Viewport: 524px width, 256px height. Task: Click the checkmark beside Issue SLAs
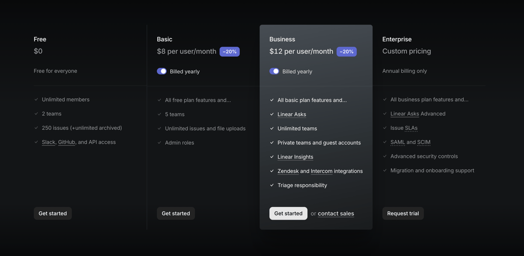click(385, 128)
